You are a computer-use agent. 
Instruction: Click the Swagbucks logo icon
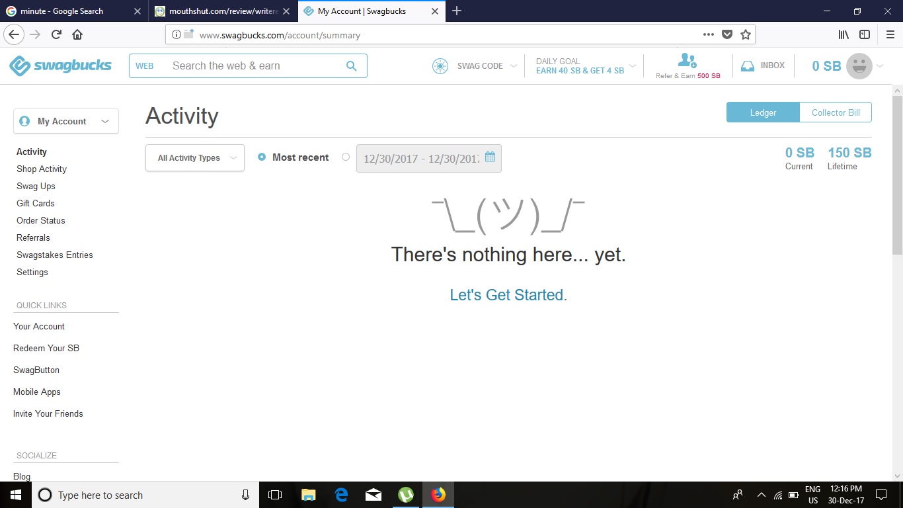point(20,65)
